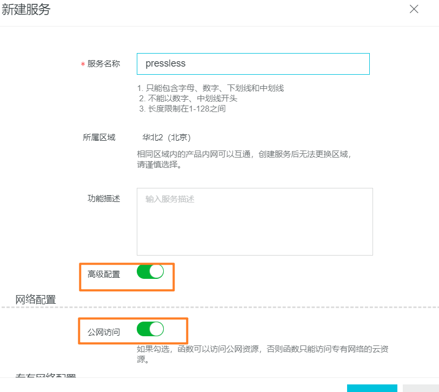Click the 服务名称 input containing pressless

[x=253, y=64]
